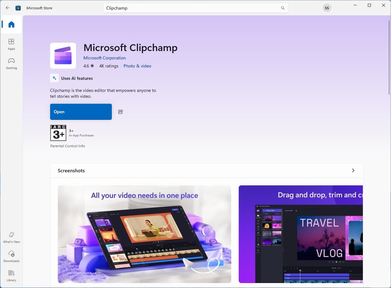391x288 pixels.
Task: Open What's New in sidebar
Action: tap(11, 237)
